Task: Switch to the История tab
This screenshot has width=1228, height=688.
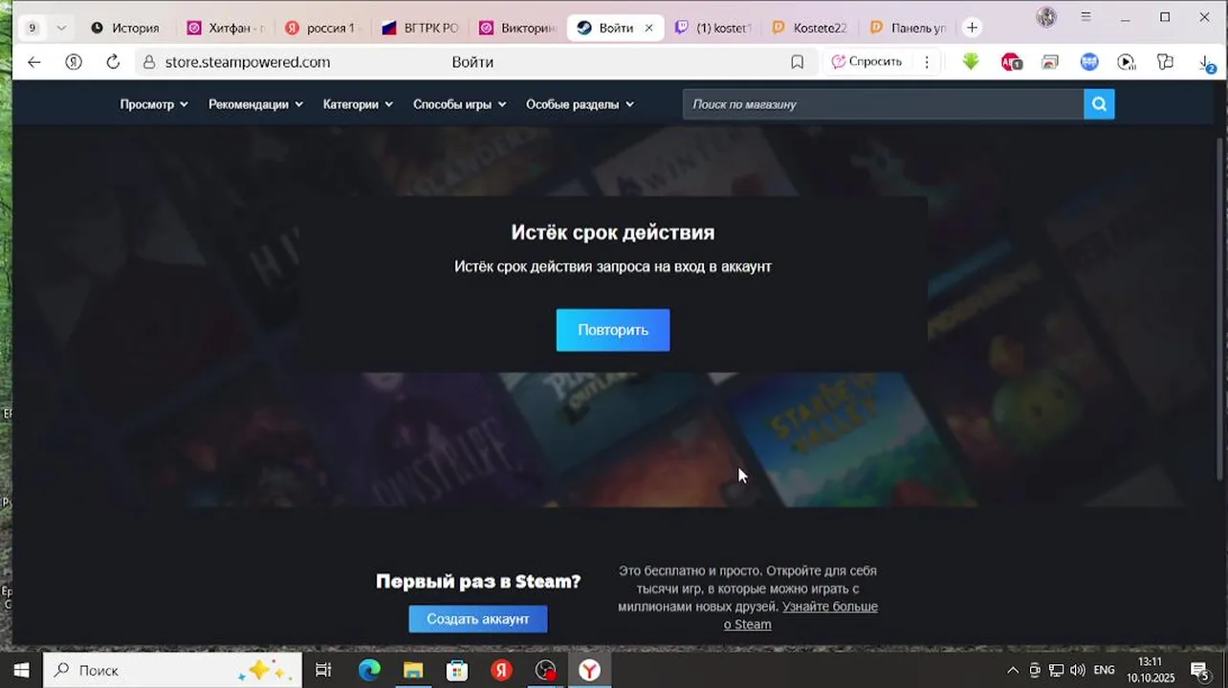Action: click(126, 28)
